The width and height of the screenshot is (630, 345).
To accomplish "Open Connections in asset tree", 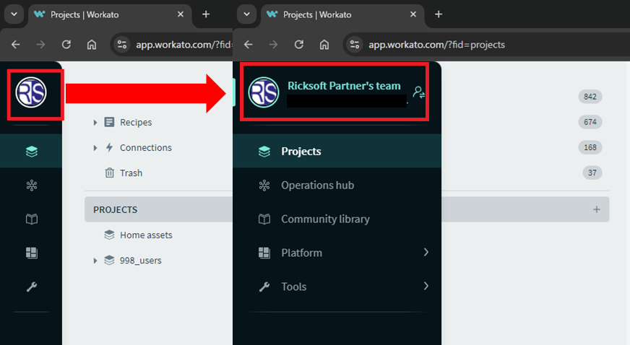I will [x=146, y=148].
